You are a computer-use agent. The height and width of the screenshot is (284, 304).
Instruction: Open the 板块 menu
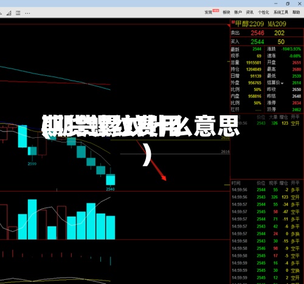[226, 13]
